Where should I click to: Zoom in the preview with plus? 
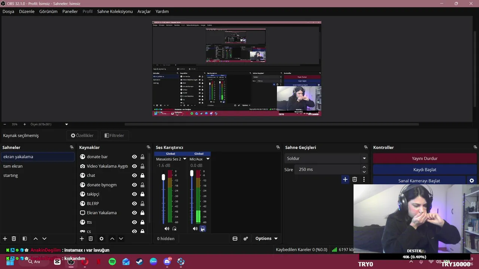point(25,124)
